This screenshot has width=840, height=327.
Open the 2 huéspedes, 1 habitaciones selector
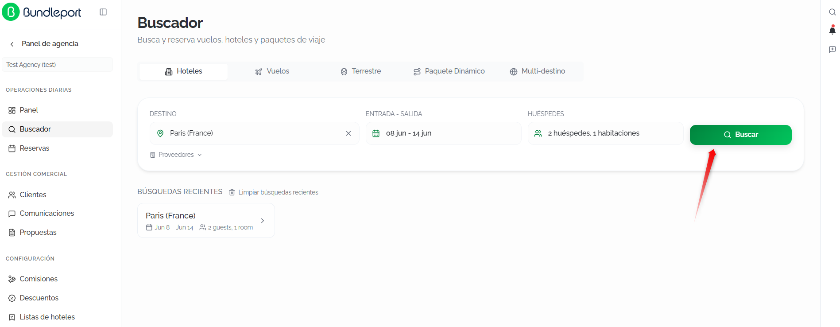click(x=605, y=133)
